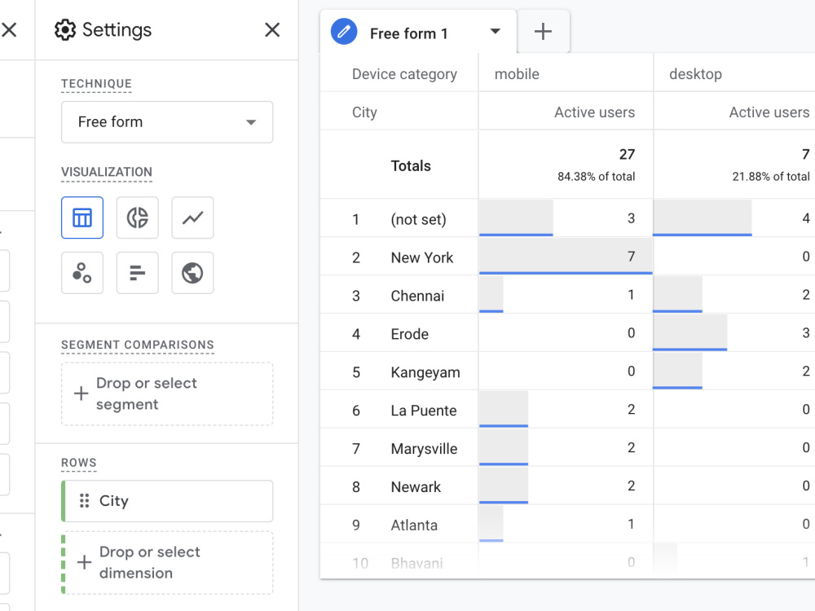This screenshot has width=815, height=611.
Task: Select the table visualization icon
Action: [x=82, y=218]
